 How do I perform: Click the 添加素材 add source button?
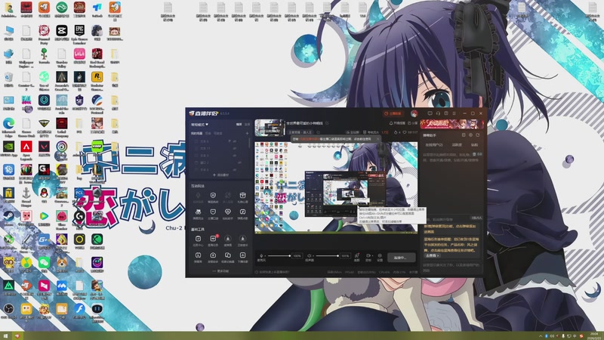tap(220, 175)
